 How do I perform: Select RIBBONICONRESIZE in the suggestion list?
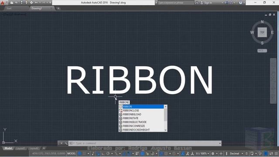click(141, 126)
